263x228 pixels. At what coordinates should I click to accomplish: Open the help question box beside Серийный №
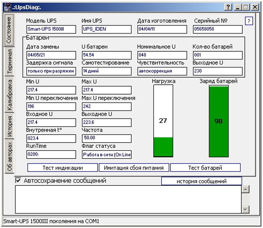point(249,21)
